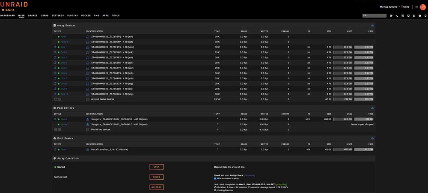Click the Flash used space bar 481 MB
This screenshot has height=193, width=428.
[343, 149]
